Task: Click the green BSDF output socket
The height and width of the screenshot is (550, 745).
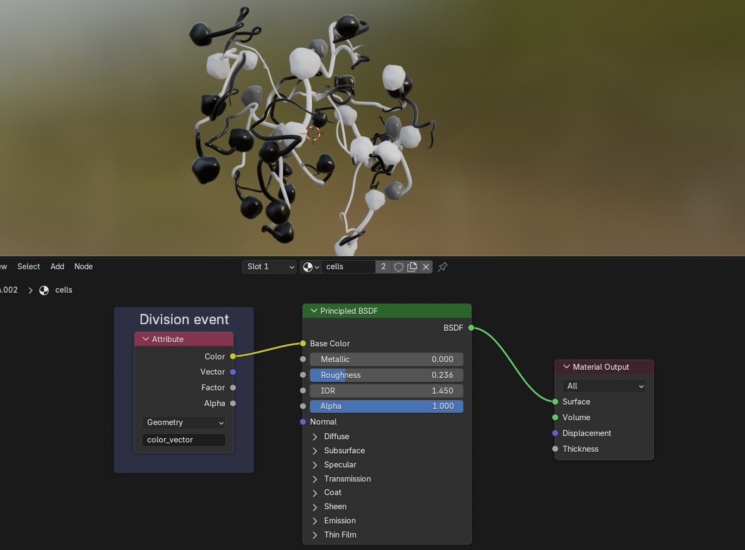Action: coord(471,327)
